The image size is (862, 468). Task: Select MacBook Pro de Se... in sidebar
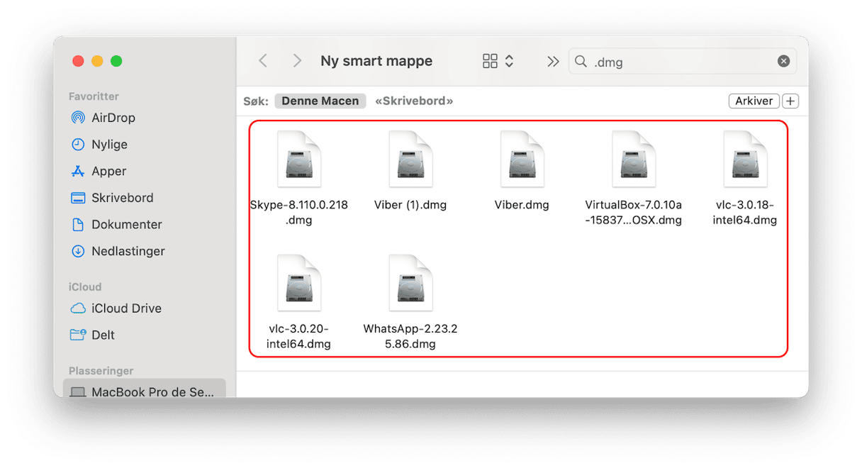[x=145, y=389]
